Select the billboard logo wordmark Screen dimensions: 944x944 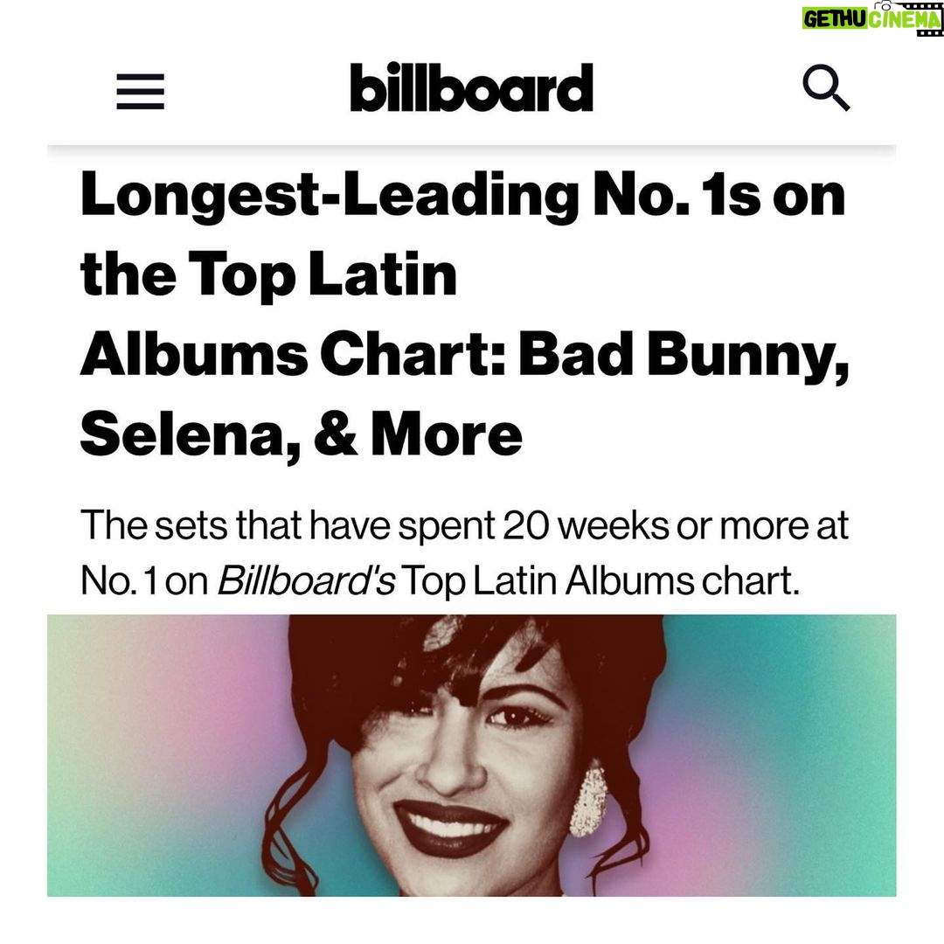click(x=469, y=87)
